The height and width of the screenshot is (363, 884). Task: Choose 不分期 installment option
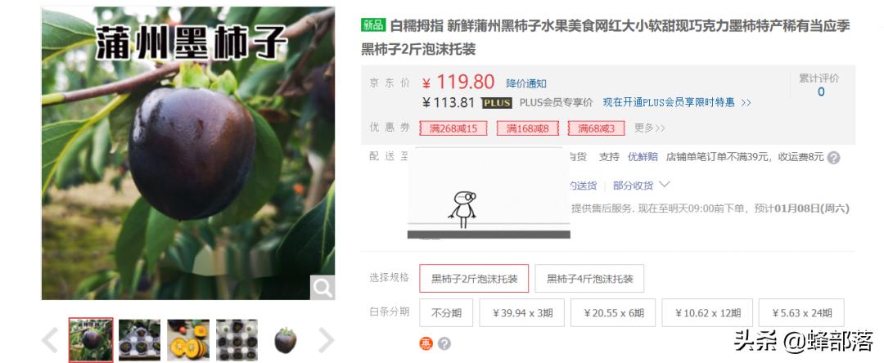[446, 313]
